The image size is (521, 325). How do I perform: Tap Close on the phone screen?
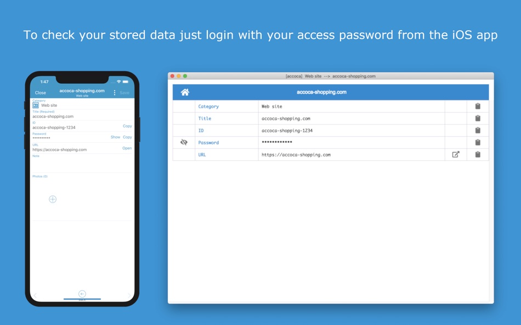click(41, 93)
